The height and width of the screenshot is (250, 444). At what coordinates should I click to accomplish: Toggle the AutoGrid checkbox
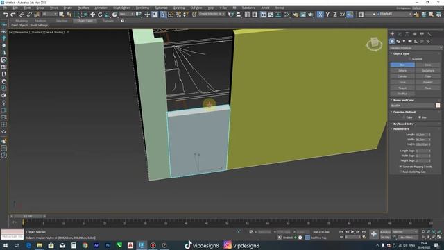click(410, 59)
